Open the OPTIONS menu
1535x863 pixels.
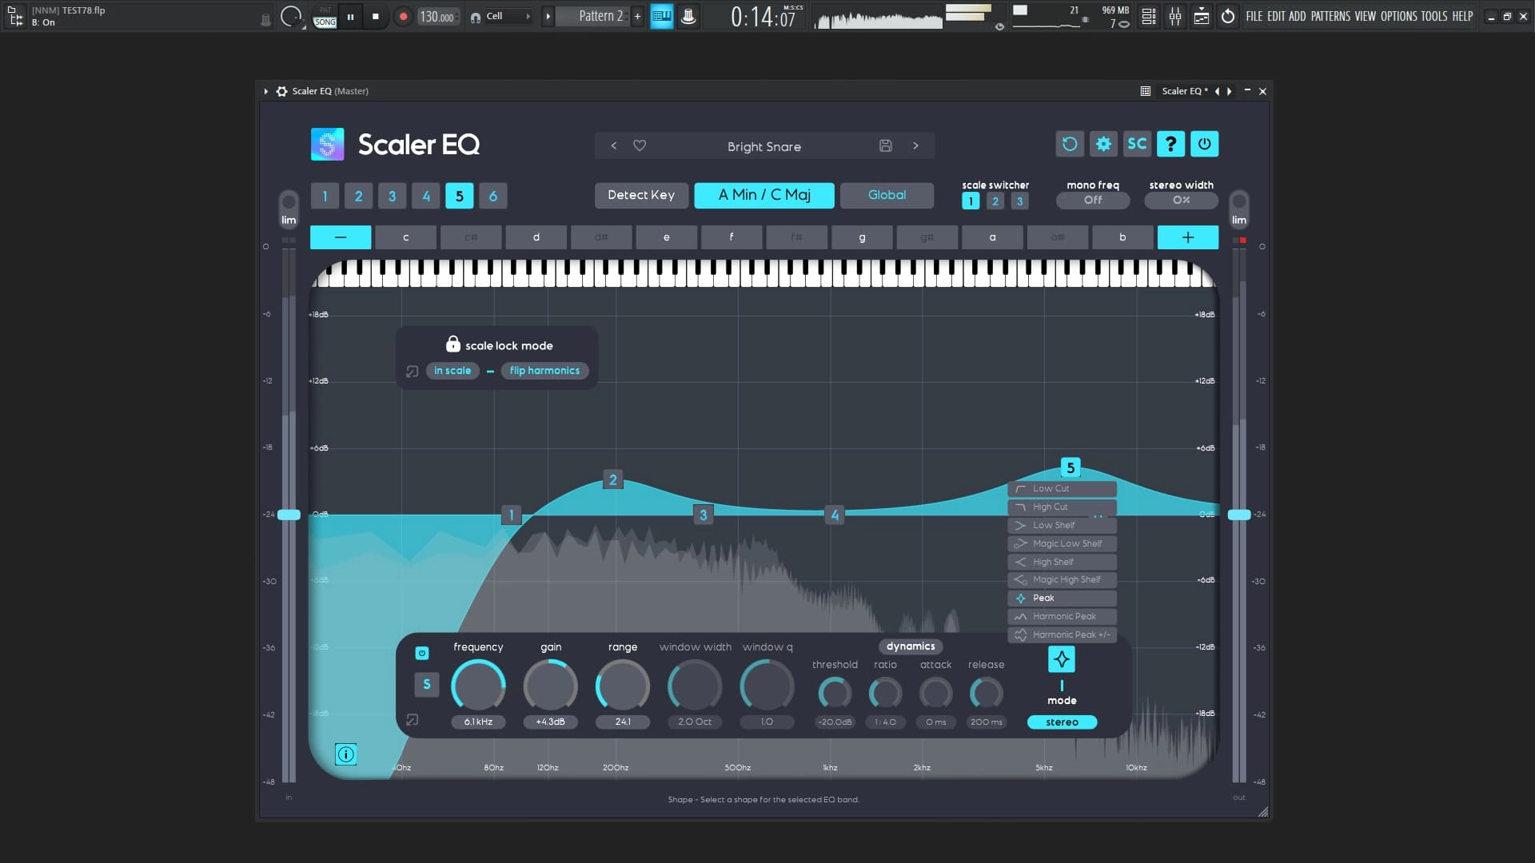click(1398, 16)
